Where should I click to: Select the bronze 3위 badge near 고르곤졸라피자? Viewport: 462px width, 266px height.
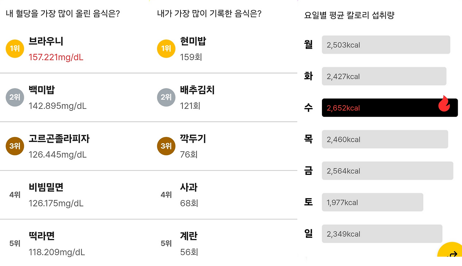point(14,146)
